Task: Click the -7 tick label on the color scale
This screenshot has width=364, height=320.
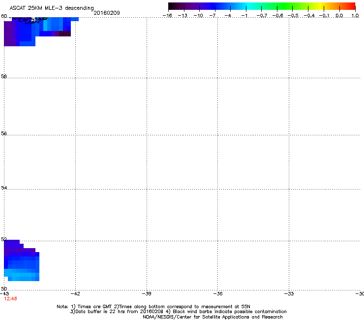Action: 212,16
